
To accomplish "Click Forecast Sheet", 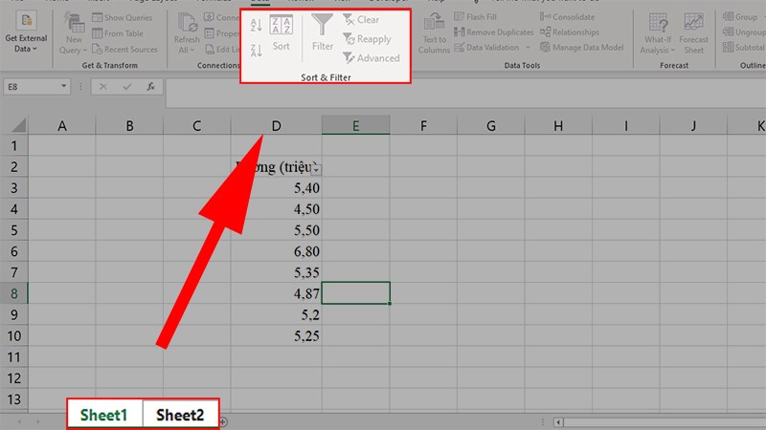I will [x=693, y=34].
